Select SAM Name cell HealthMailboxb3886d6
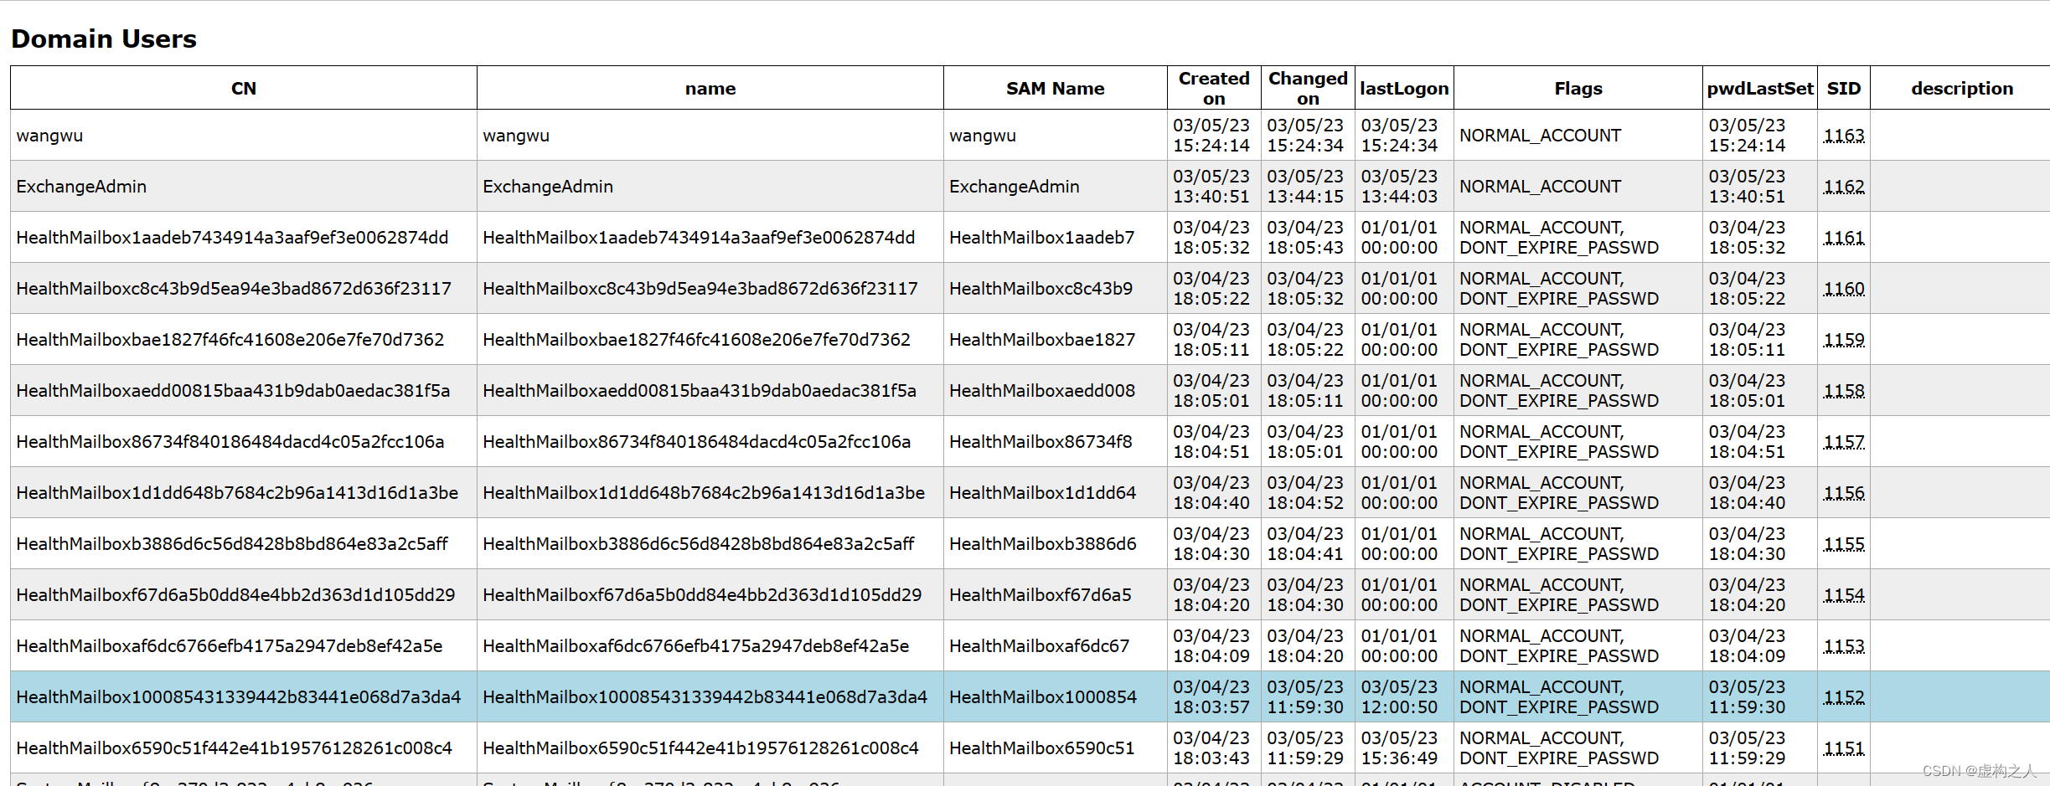The width and height of the screenshot is (2050, 786). click(x=1056, y=543)
